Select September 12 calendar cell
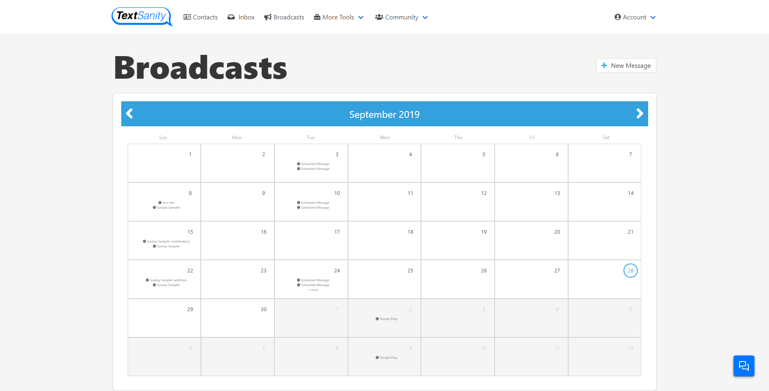This screenshot has height=391, width=769. point(458,202)
